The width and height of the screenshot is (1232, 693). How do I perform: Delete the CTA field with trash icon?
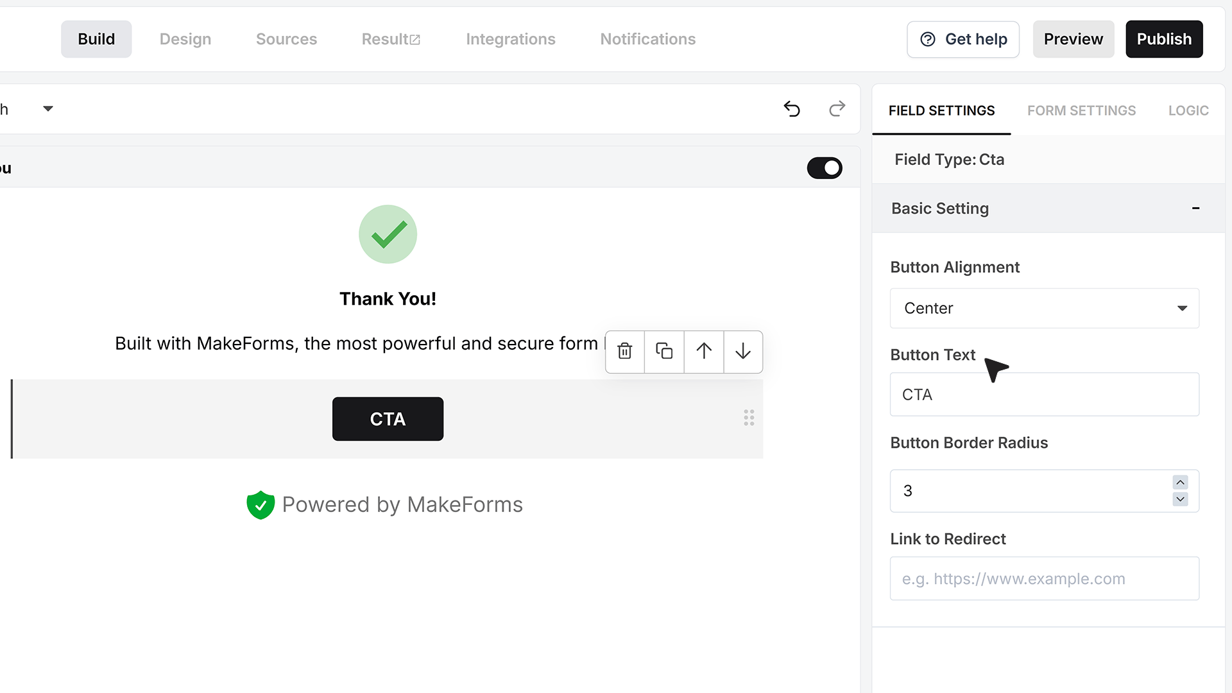pos(625,351)
